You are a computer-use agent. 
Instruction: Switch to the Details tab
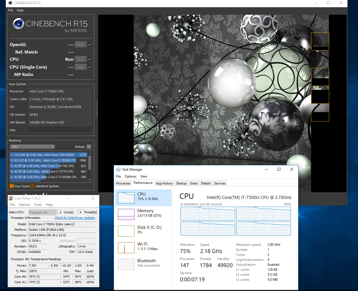(x=206, y=183)
